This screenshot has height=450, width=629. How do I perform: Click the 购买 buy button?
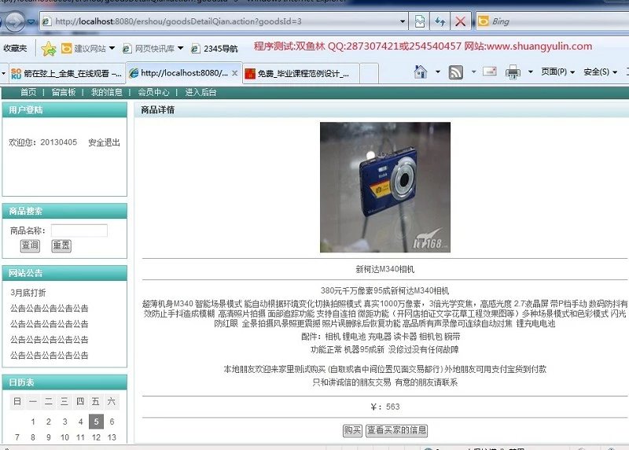pyautogui.click(x=352, y=430)
